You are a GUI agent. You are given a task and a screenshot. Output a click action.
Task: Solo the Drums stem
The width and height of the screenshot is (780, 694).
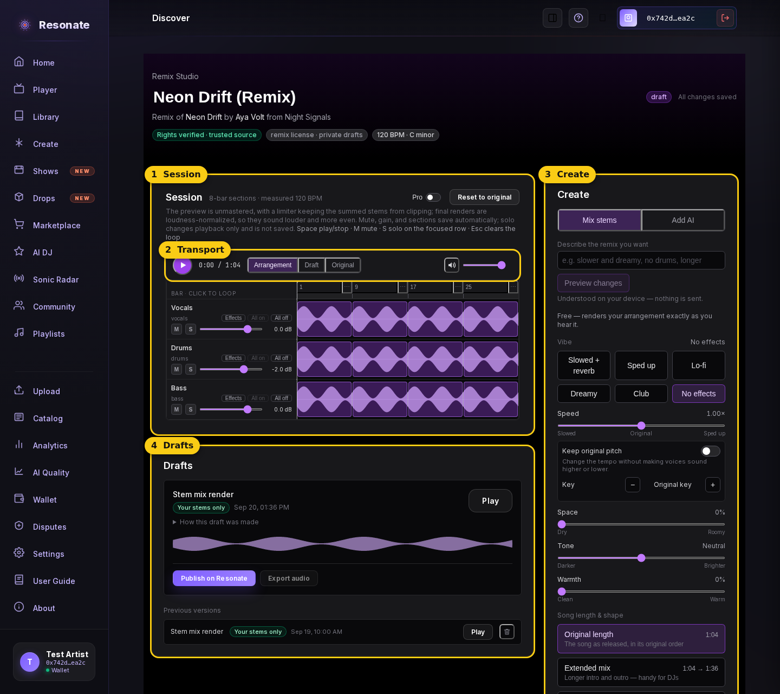coord(191,369)
